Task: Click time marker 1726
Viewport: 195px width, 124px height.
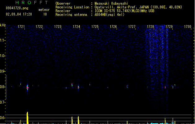Action: [x=113, y=27]
